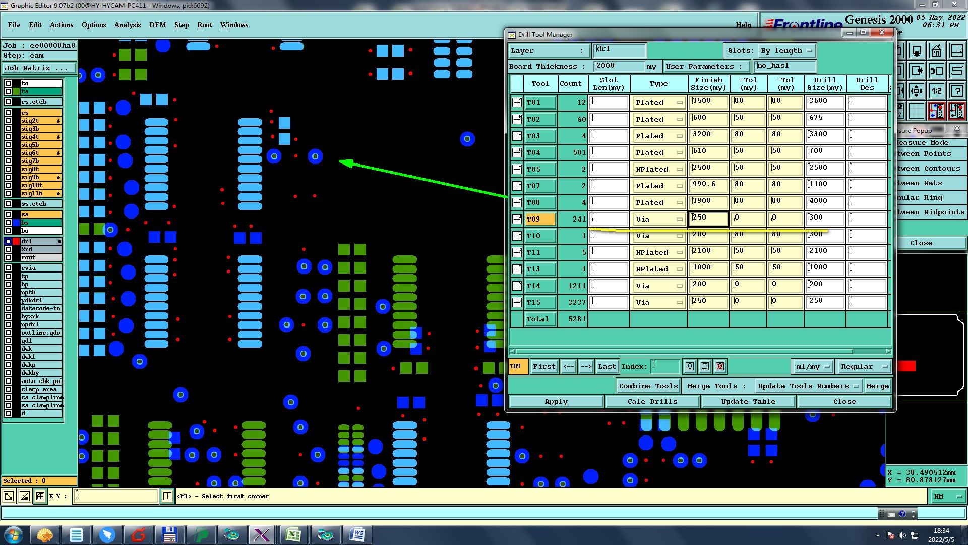This screenshot has height=545, width=968.
Task: Click the home view icon
Action: click(936, 51)
